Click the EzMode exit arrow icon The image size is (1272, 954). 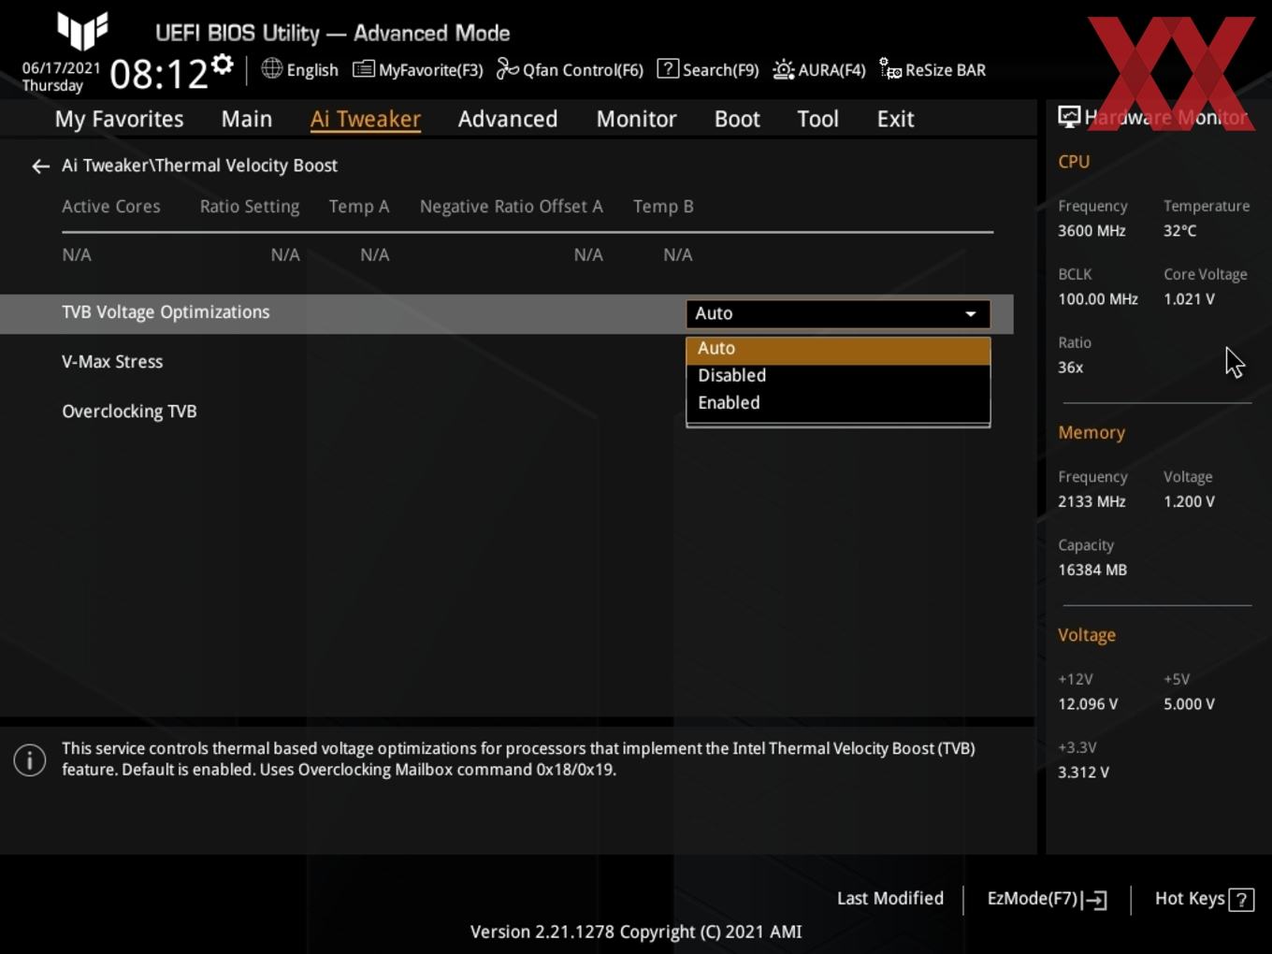point(1095,900)
